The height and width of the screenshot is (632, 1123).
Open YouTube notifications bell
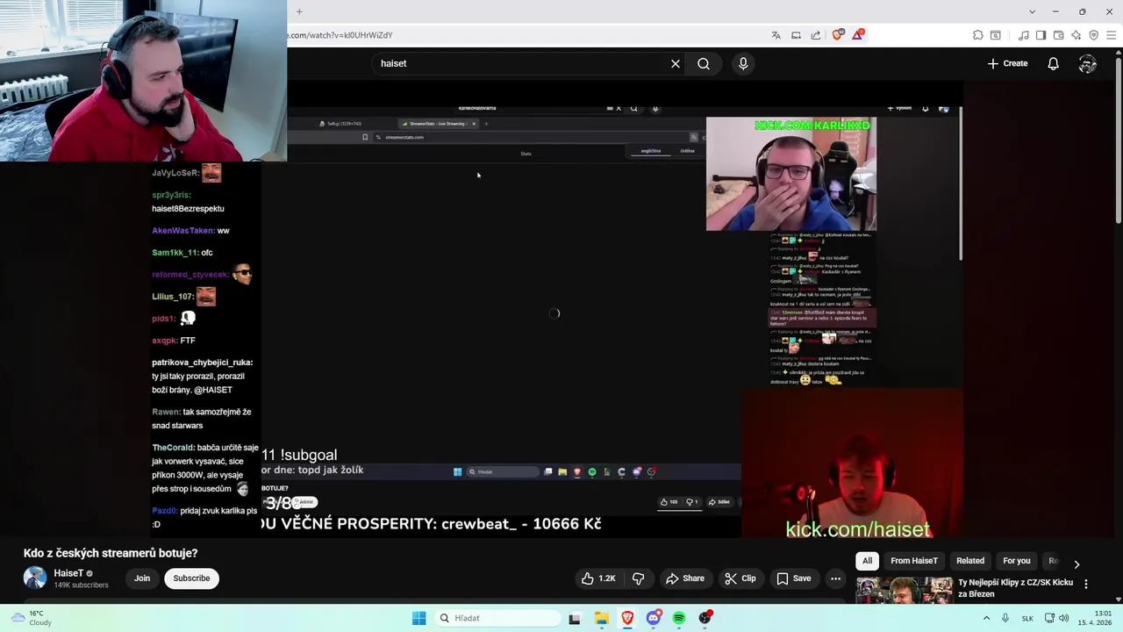pos(1053,63)
